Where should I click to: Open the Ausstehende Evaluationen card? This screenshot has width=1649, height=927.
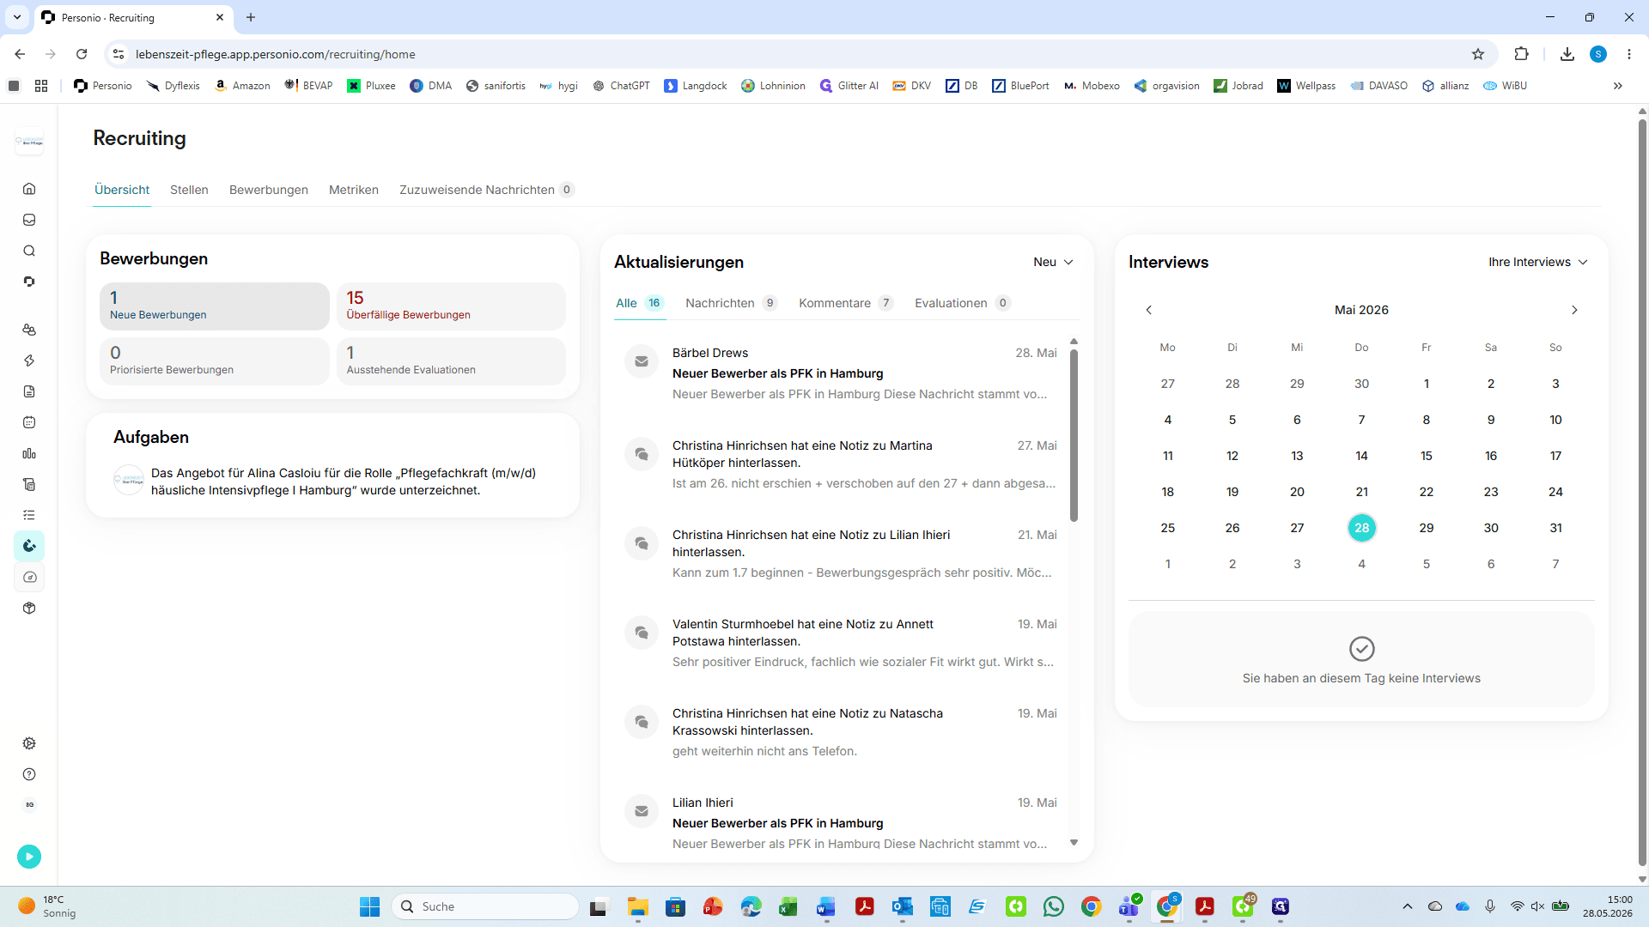click(x=451, y=361)
